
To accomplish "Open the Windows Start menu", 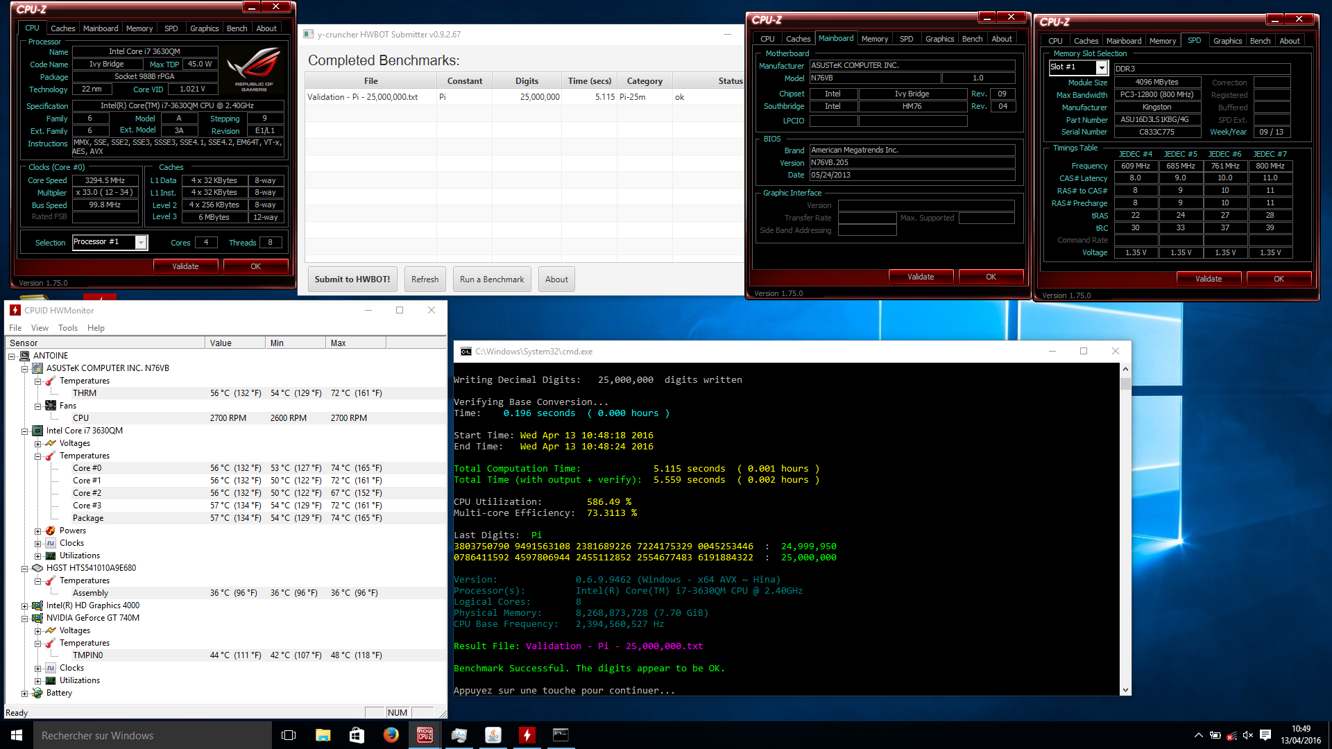I will pyautogui.click(x=17, y=735).
